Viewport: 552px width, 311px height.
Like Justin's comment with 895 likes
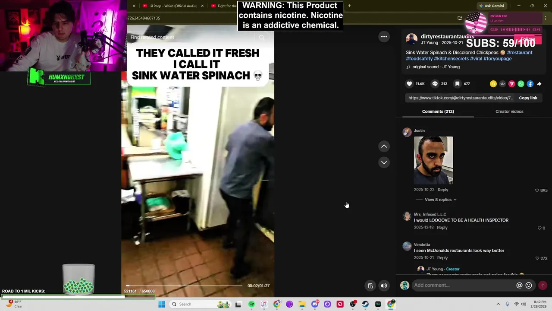(537, 190)
